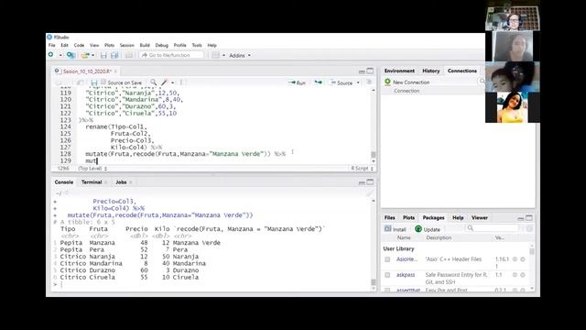The image size is (586, 330).
Task: Remove askpass package with its X icon
Action: pyautogui.click(x=523, y=275)
